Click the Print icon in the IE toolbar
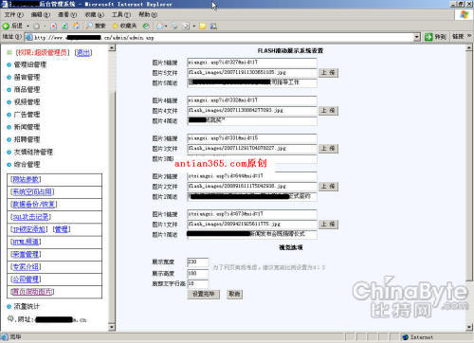 coord(174,26)
